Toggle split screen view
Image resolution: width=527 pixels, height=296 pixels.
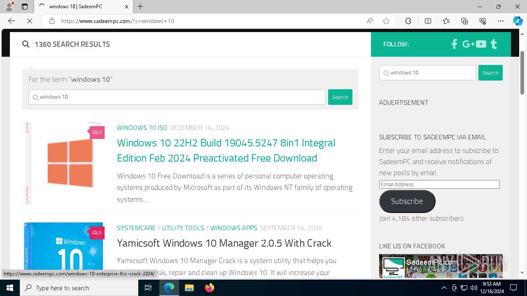tap(428, 21)
